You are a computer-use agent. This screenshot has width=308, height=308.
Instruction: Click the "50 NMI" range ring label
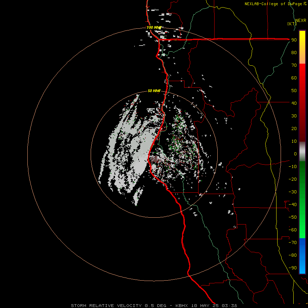pos(154,91)
